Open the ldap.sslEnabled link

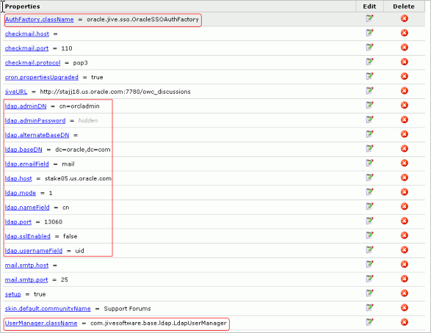pyautogui.click(x=28, y=236)
